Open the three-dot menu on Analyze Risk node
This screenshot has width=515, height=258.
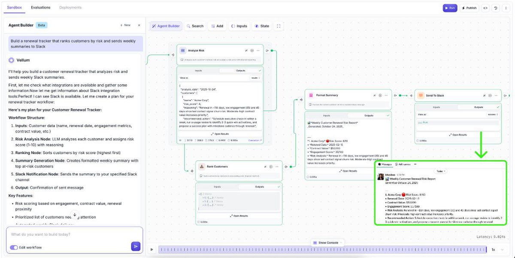coord(257,50)
